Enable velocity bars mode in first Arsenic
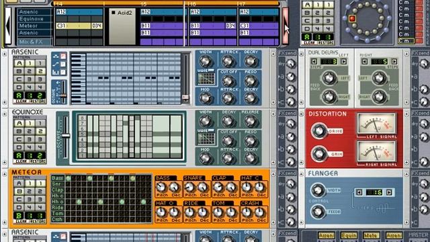This screenshot has width=430, height=242. (63, 72)
